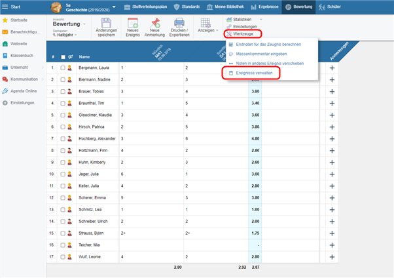Screen dimensions: 394x278
Task: Click the Neues Ereignis calendar icon
Action: [133, 23]
